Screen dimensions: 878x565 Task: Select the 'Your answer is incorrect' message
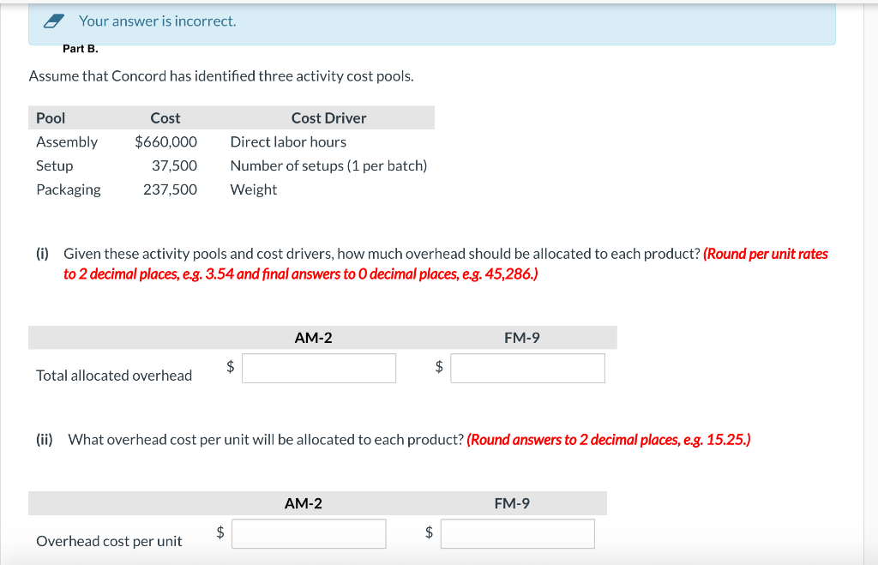point(157,21)
